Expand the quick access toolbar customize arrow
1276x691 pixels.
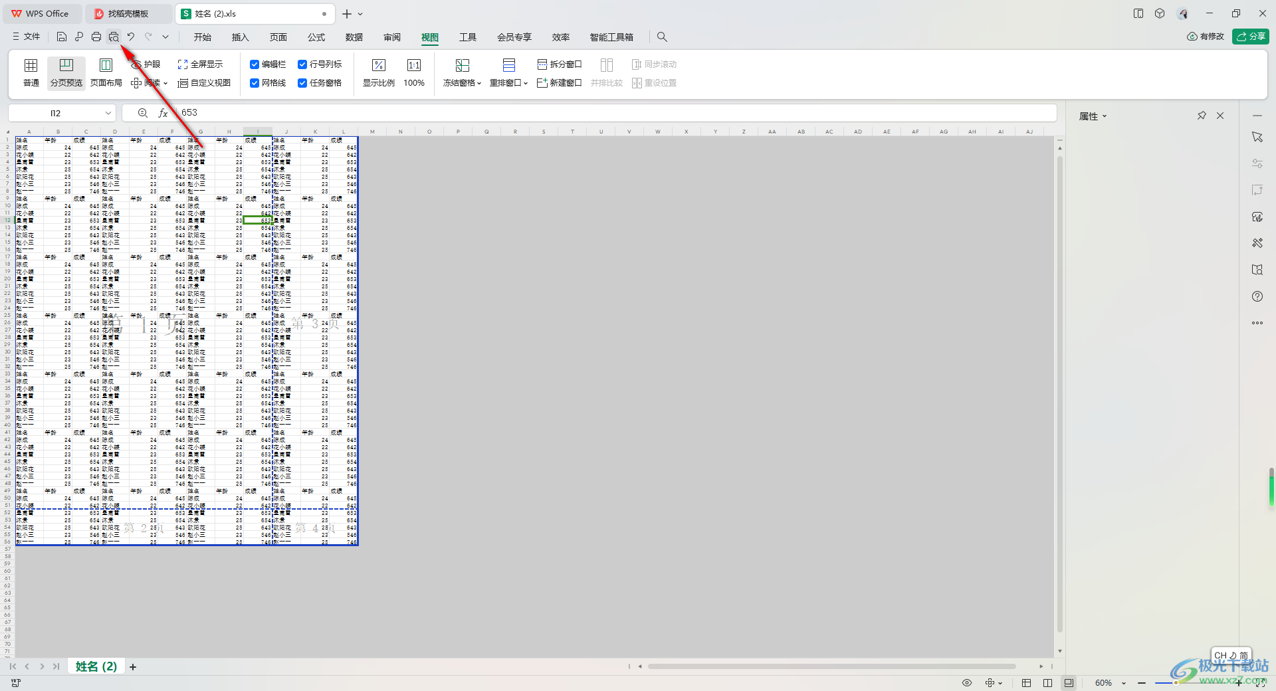(165, 37)
